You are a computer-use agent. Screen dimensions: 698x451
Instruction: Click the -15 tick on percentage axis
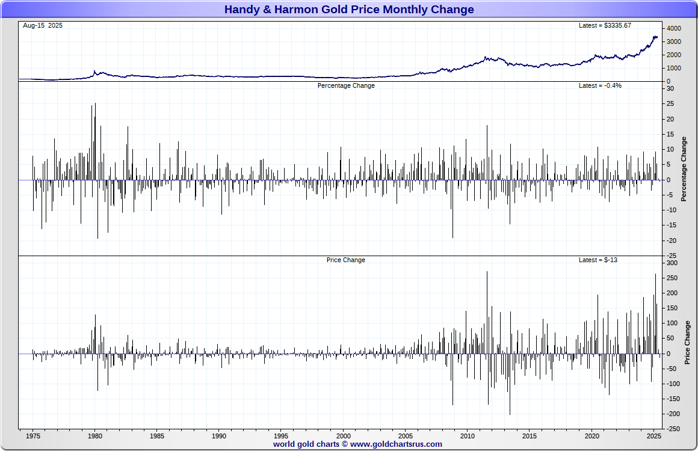671,225
